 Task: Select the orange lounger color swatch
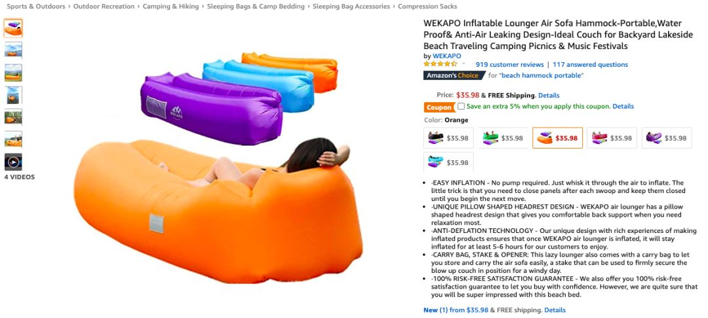coord(558,138)
